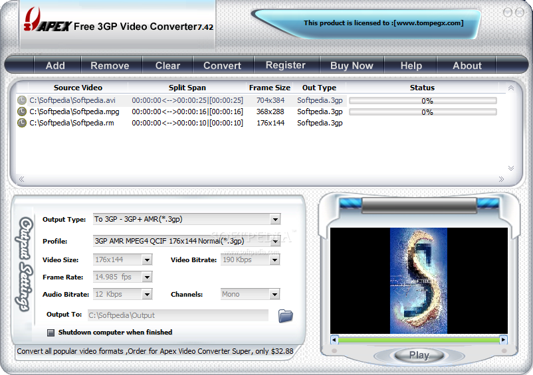Click list scroll-right double chevron
Viewport: 533px width, 375px height.
[x=501, y=179]
